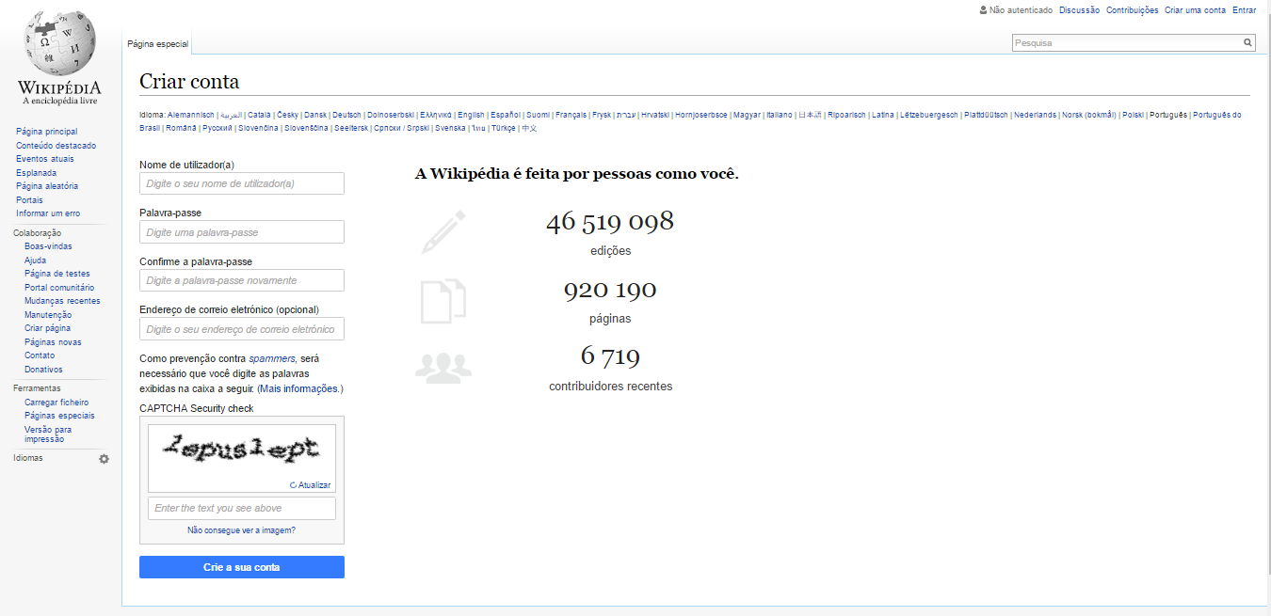This screenshot has width=1271, height=616.
Task: Open Página aleatória in sidebar
Action: click(x=47, y=186)
